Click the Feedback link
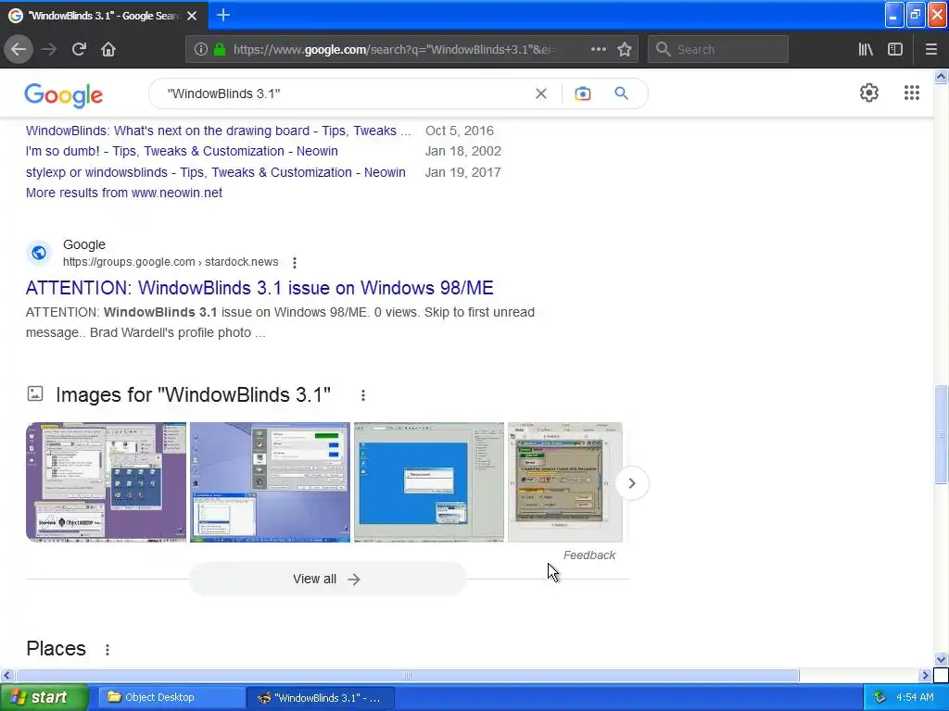This screenshot has height=711, width=949. pos(588,555)
